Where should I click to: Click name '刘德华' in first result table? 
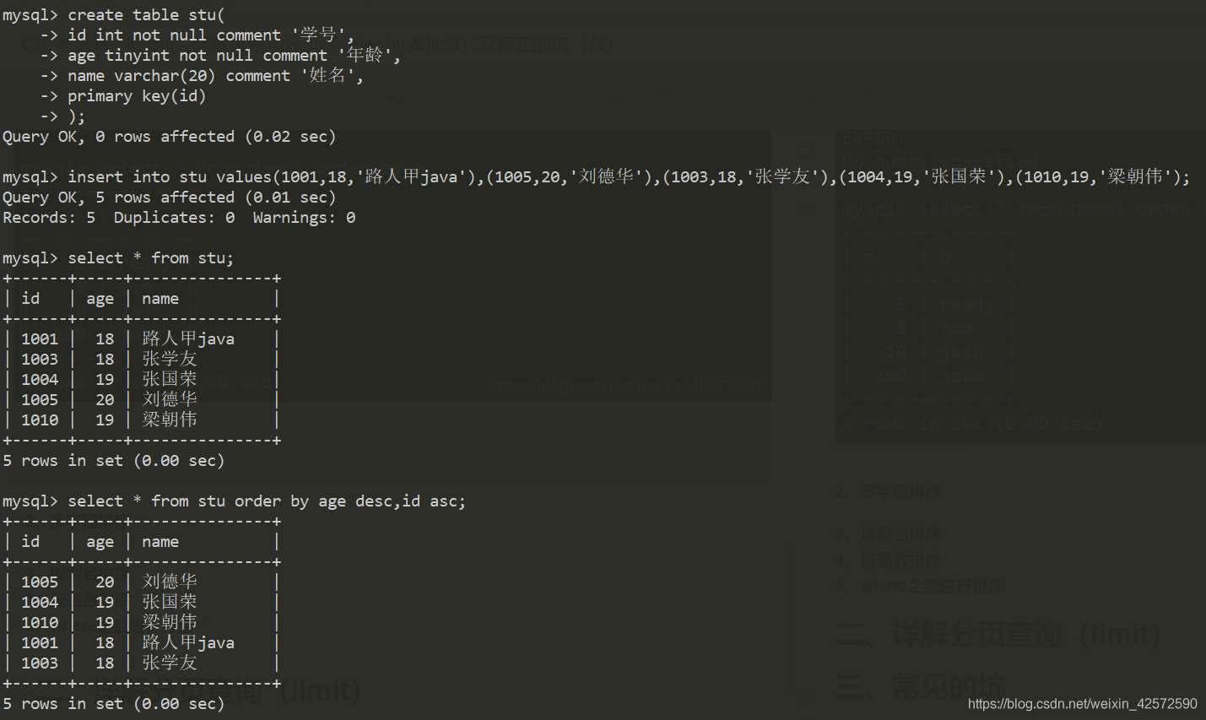coord(170,400)
